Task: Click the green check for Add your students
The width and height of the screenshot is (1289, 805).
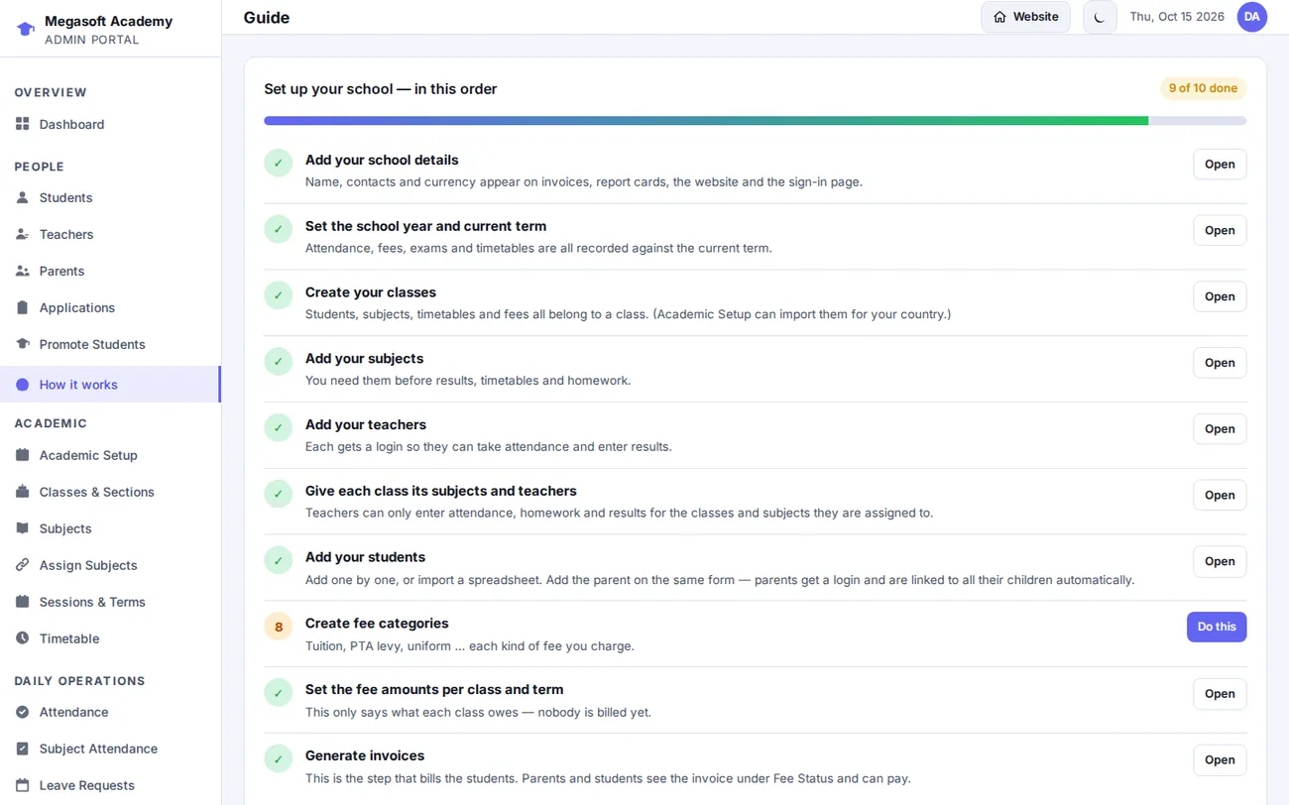Action: point(278,561)
